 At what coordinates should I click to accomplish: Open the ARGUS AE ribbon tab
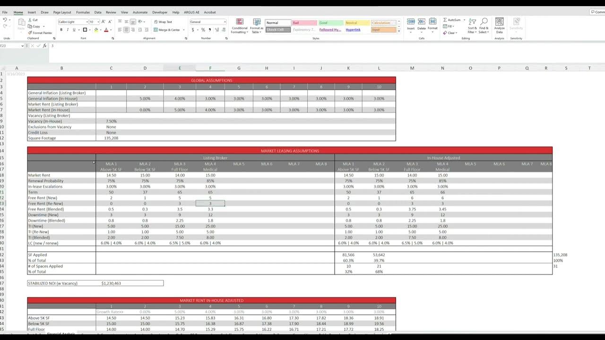coord(191,12)
